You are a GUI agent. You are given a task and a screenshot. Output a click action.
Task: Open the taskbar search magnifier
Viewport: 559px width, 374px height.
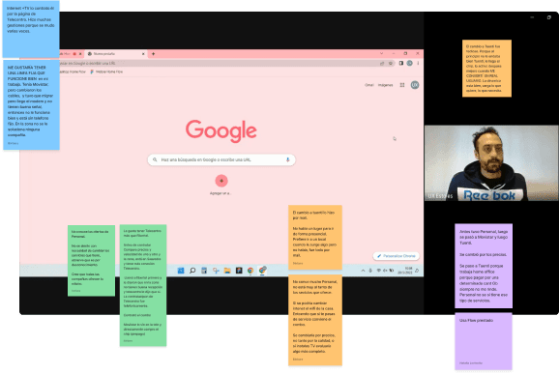192,271
